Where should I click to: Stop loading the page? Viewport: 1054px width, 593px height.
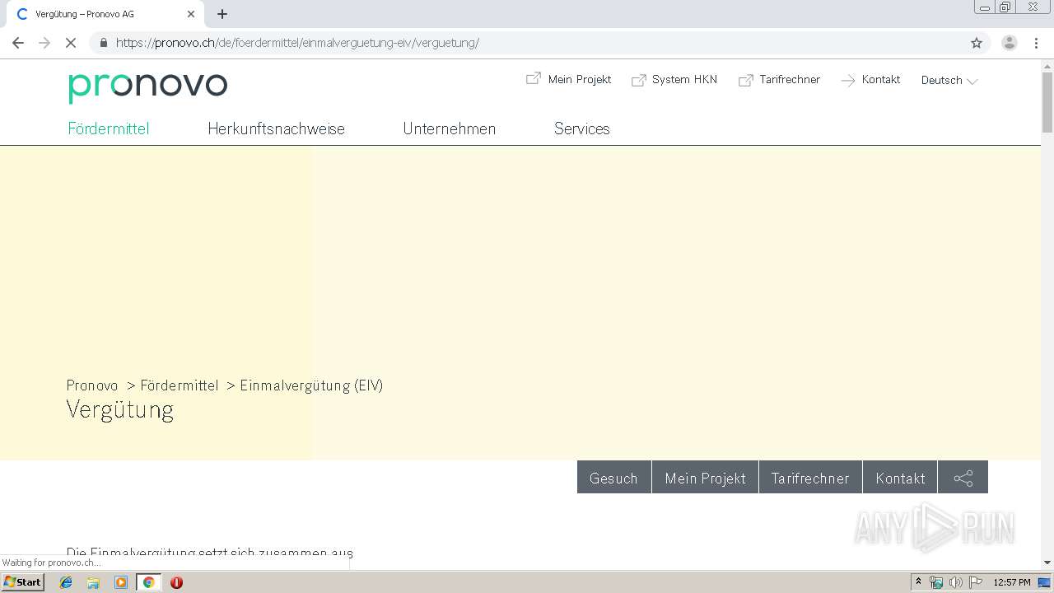coord(71,43)
